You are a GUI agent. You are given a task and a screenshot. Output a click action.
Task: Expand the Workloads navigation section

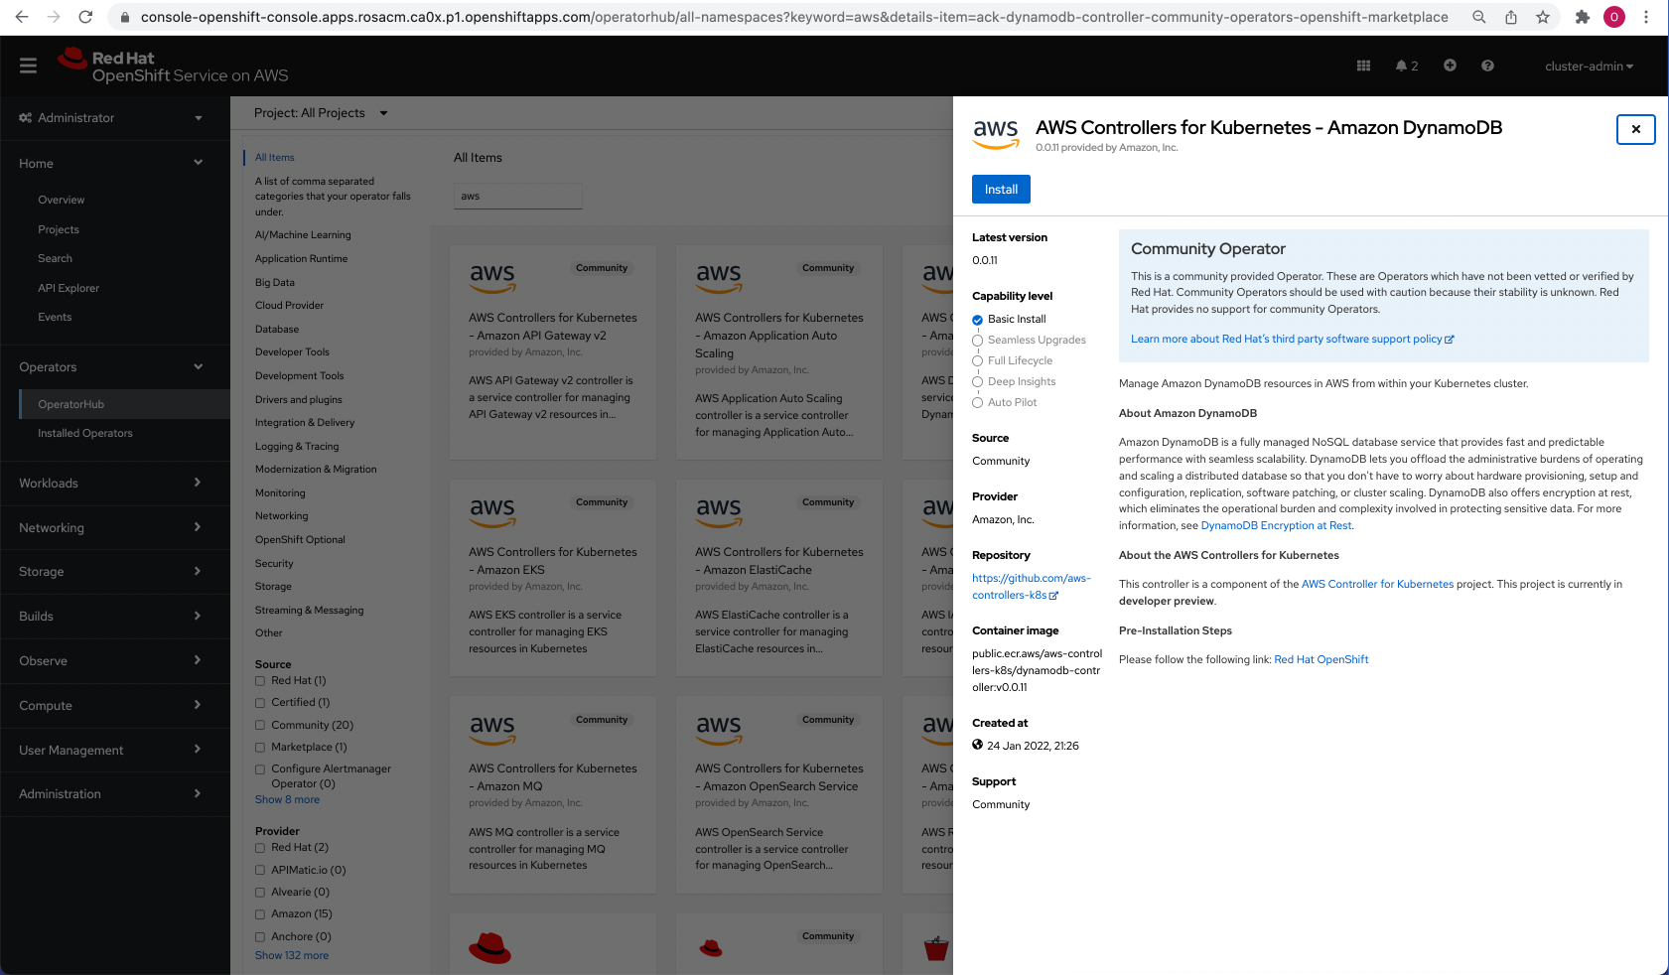(114, 484)
